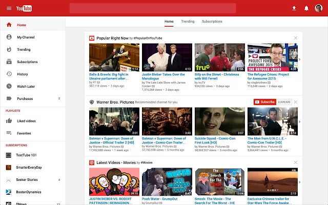Viewport: 328px width, 205px height.
Task: Dismiss the Warner Bros. Pictures recommendation
Action: click(295, 102)
